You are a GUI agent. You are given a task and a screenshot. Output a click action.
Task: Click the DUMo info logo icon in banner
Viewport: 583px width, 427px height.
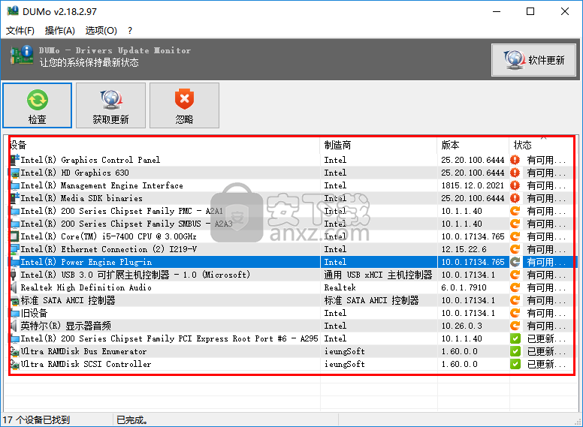[22, 56]
